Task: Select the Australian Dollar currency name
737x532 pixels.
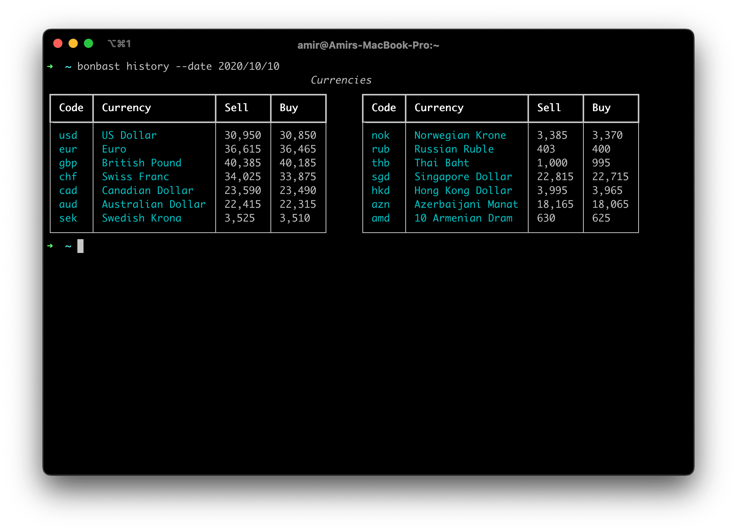Action: pos(154,204)
